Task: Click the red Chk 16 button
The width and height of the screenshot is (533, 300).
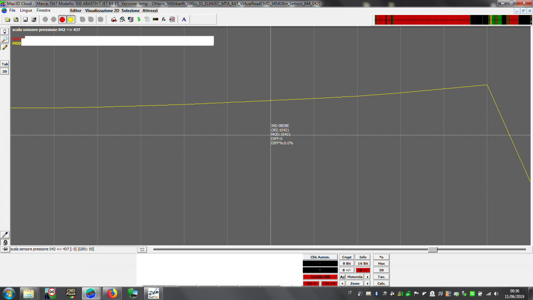Action: (x=329, y=283)
